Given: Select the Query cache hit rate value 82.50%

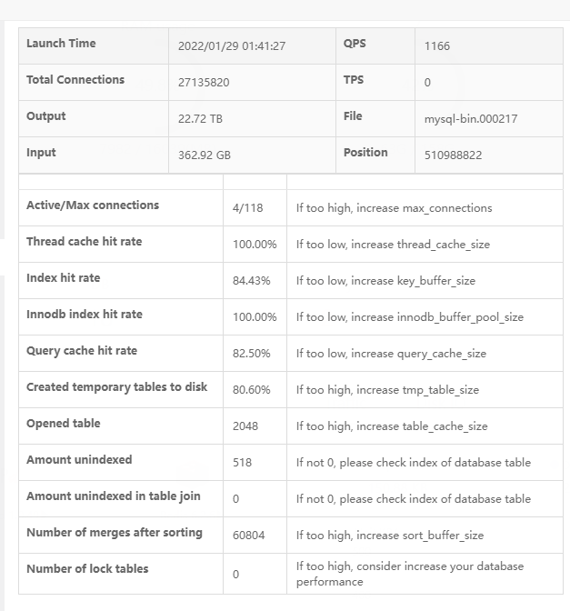Looking at the screenshot, I should pyautogui.click(x=252, y=353).
